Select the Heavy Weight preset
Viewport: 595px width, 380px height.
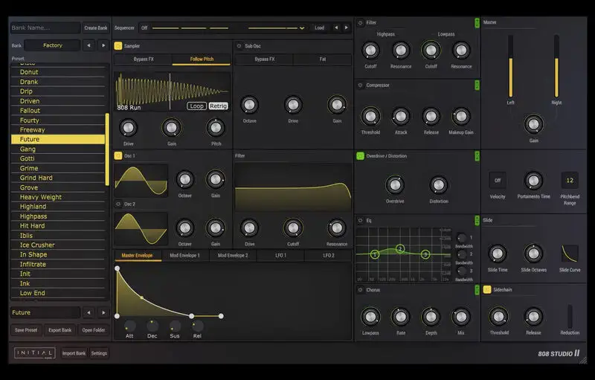pos(41,197)
